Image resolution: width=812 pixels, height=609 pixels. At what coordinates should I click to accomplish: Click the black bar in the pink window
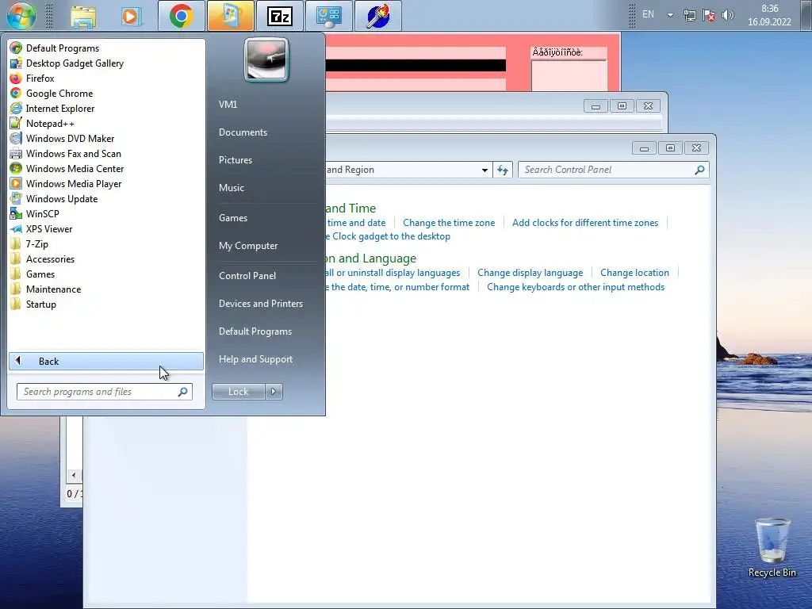416,65
